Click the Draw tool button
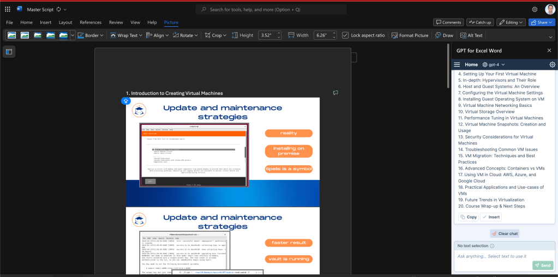 tap(444, 35)
